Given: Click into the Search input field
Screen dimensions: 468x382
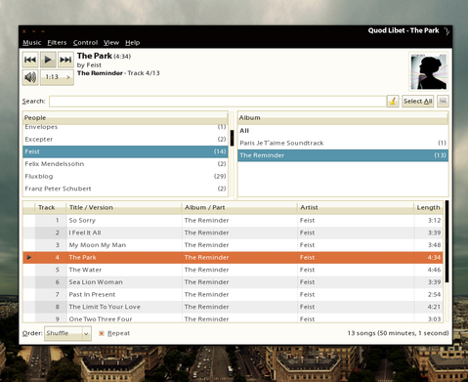Looking at the screenshot, I should pos(218,102).
